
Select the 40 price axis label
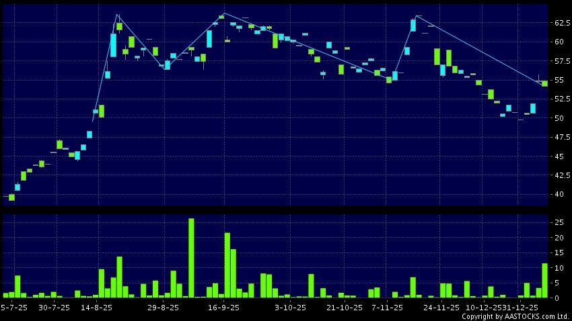coord(558,195)
